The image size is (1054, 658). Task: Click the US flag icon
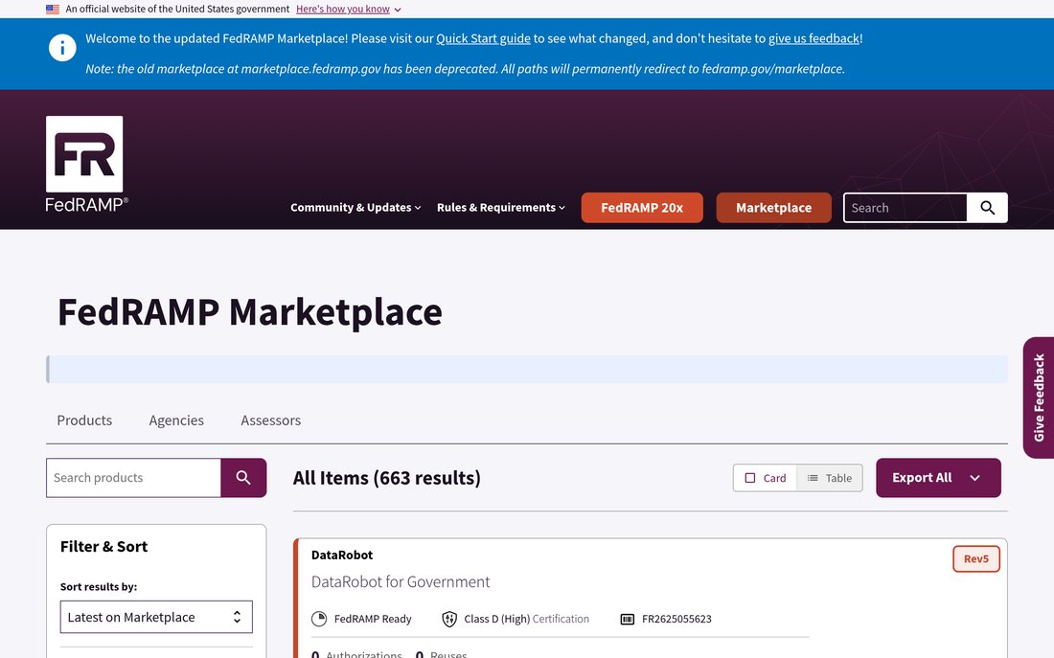coord(53,10)
